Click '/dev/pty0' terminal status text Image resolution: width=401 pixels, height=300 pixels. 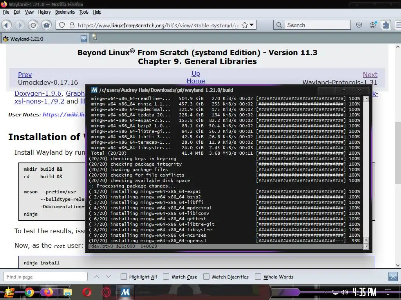tap(101, 246)
